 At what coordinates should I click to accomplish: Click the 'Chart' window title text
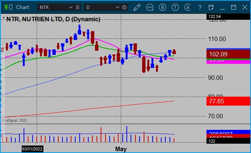[22, 7]
